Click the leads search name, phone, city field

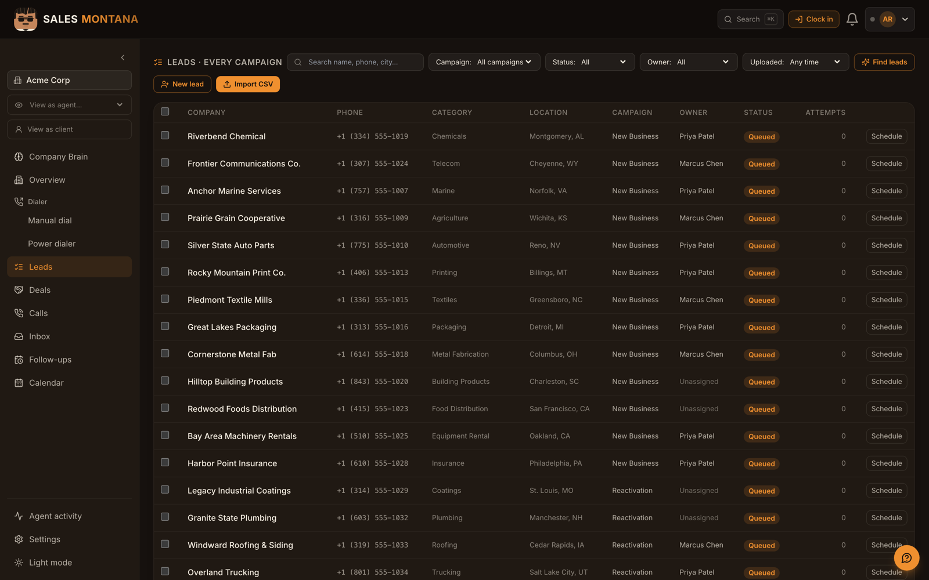[355, 62]
